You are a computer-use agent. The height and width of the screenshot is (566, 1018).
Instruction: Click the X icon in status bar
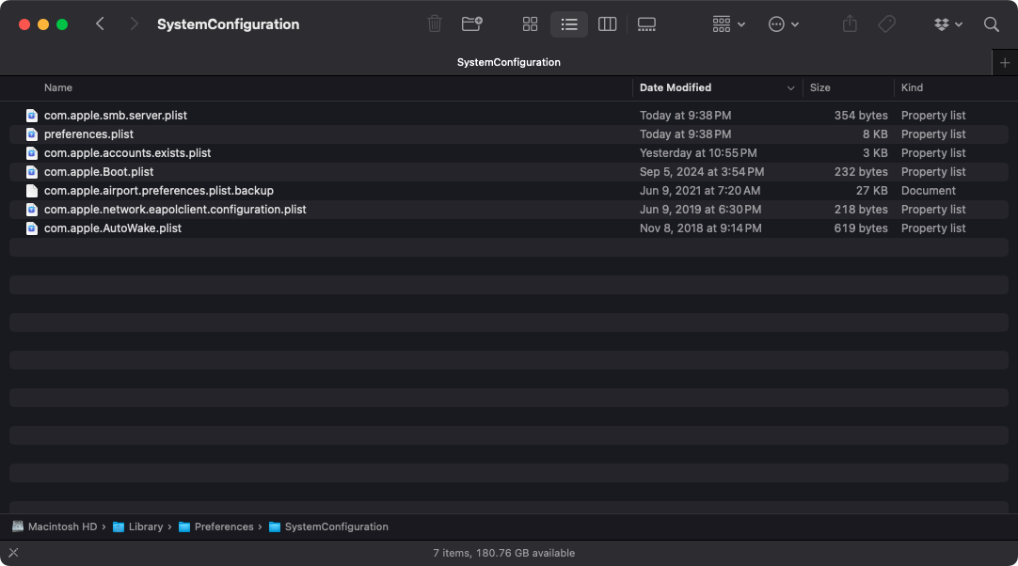point(13,553)
